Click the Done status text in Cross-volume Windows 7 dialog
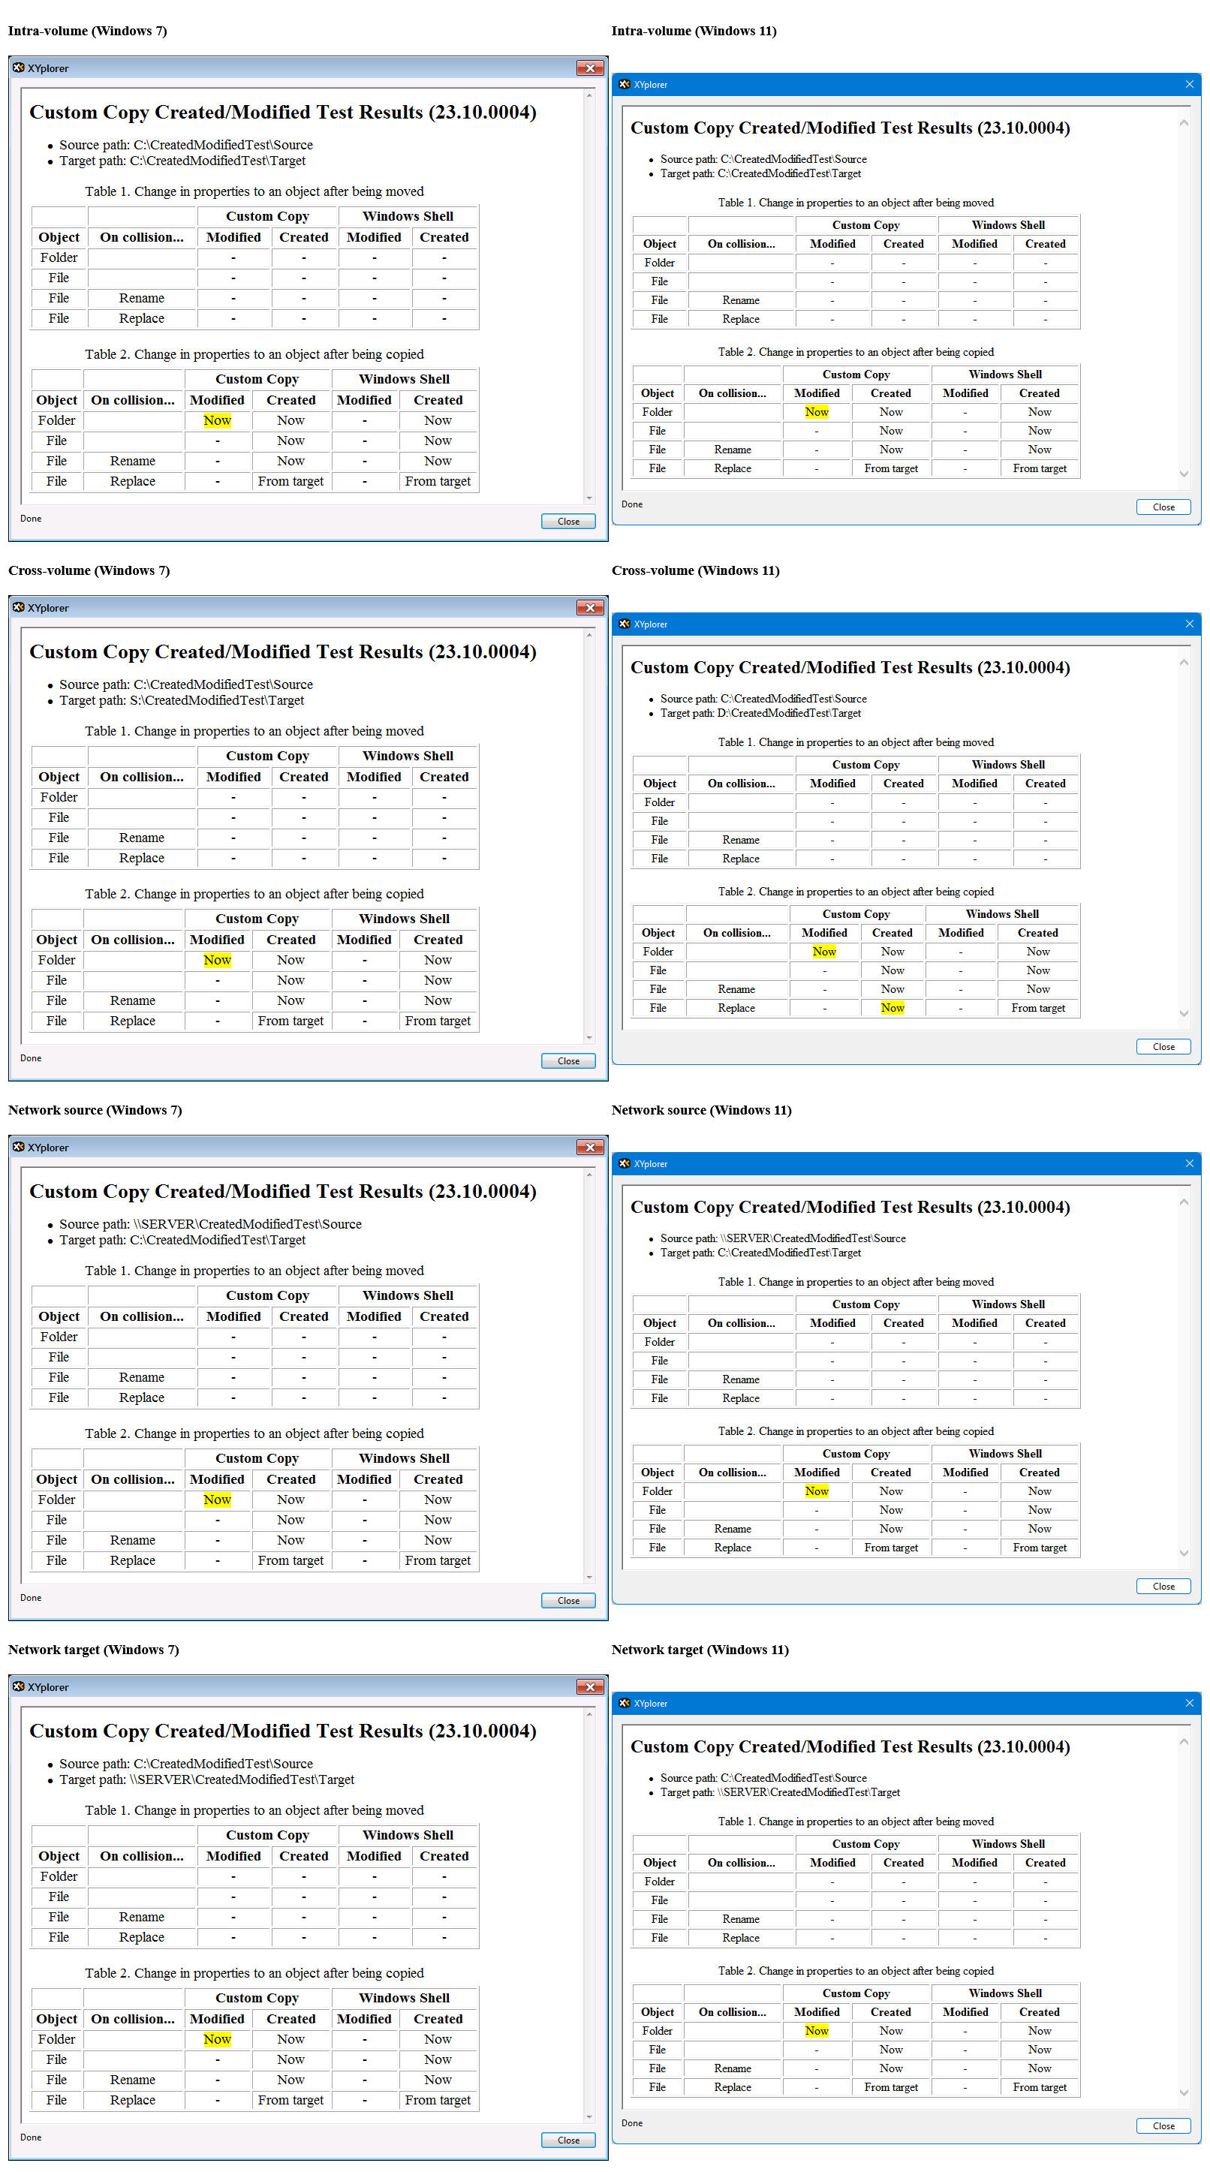This screenshot has height=2172, width=1210. coord(30,1058)
